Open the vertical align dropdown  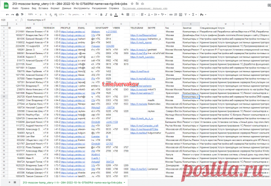tap(150, 15)
